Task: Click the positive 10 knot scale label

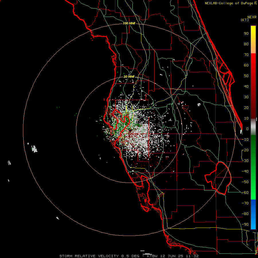Action: click(x=246, y=118)
